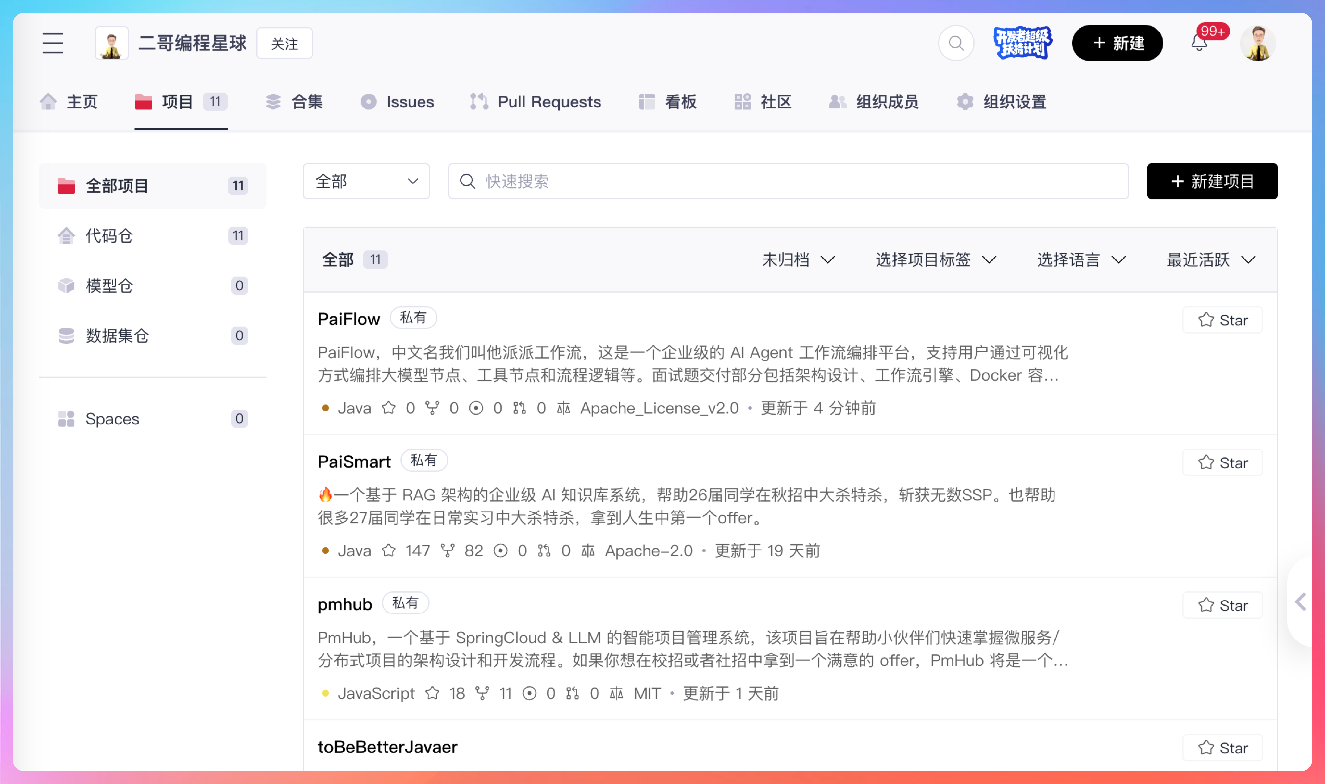
Task: Click the developer support program banner icon
Action: [x=1022, y=43]
